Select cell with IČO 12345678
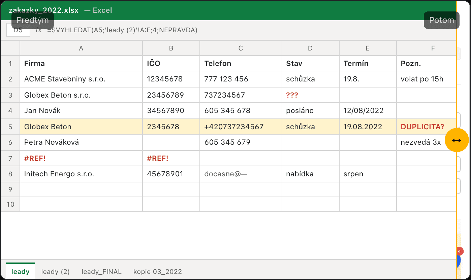The image size is (471, 280). click(171, 79)
